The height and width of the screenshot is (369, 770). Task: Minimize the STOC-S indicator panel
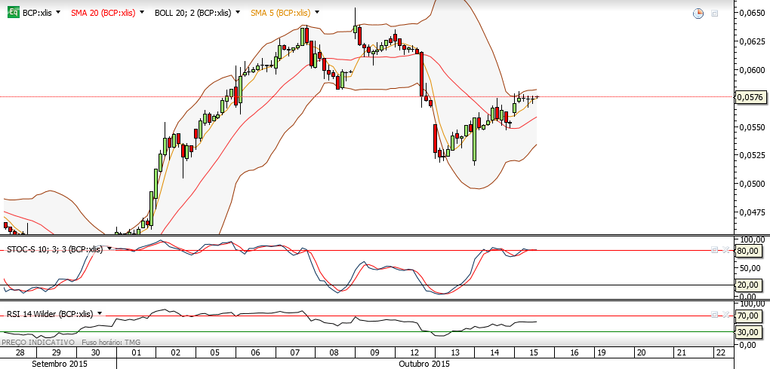pyautogui.click(x=714, y=250)
